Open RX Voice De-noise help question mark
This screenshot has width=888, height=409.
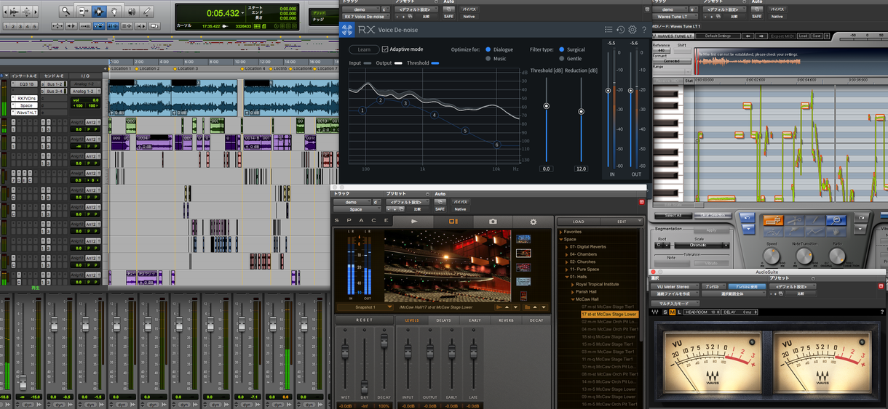[x=643, y=30]
